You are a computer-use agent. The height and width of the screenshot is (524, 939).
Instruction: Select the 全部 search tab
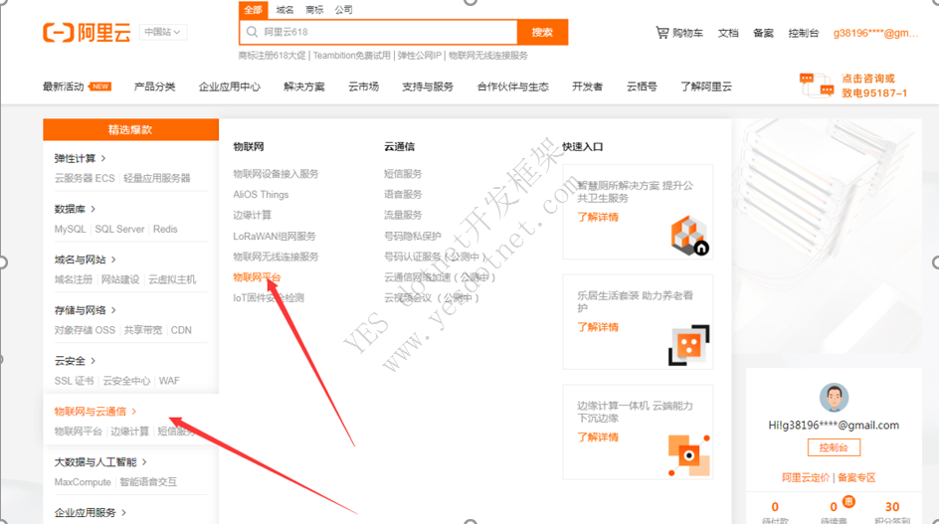pyautogui.click(x=254, y=10)
